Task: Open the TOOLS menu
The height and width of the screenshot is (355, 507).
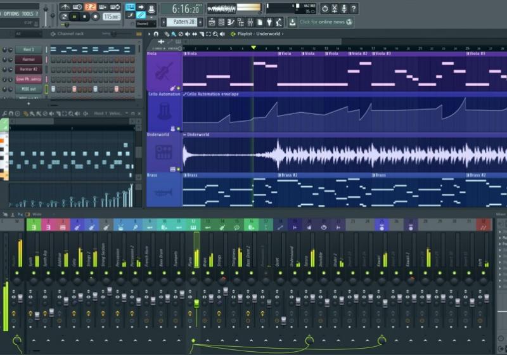Action: [29, 13]
